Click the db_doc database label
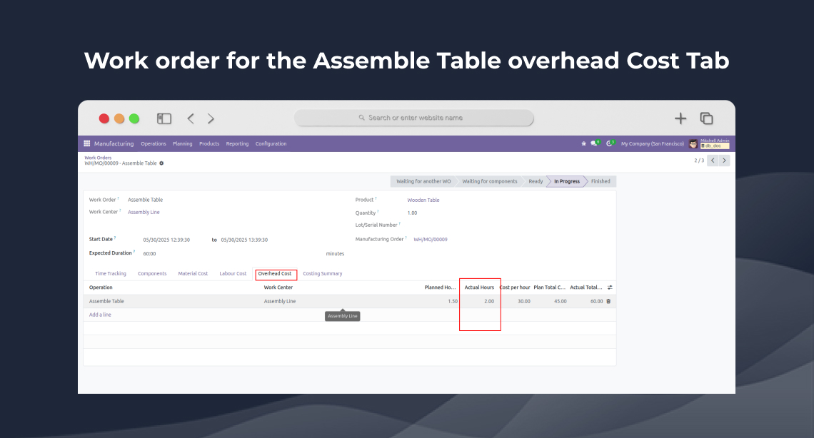814x438 pixels. point(714,146)
